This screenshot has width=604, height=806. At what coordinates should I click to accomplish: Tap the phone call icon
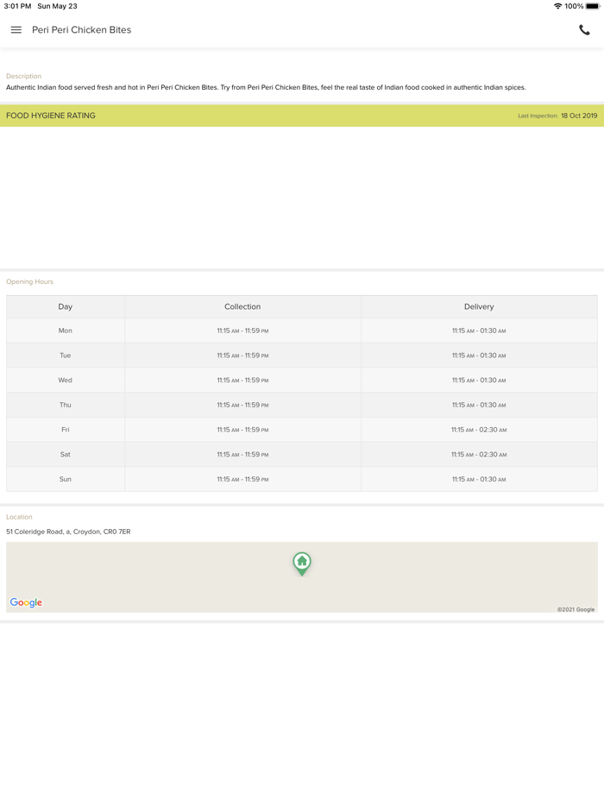click(x=584, y=30)
